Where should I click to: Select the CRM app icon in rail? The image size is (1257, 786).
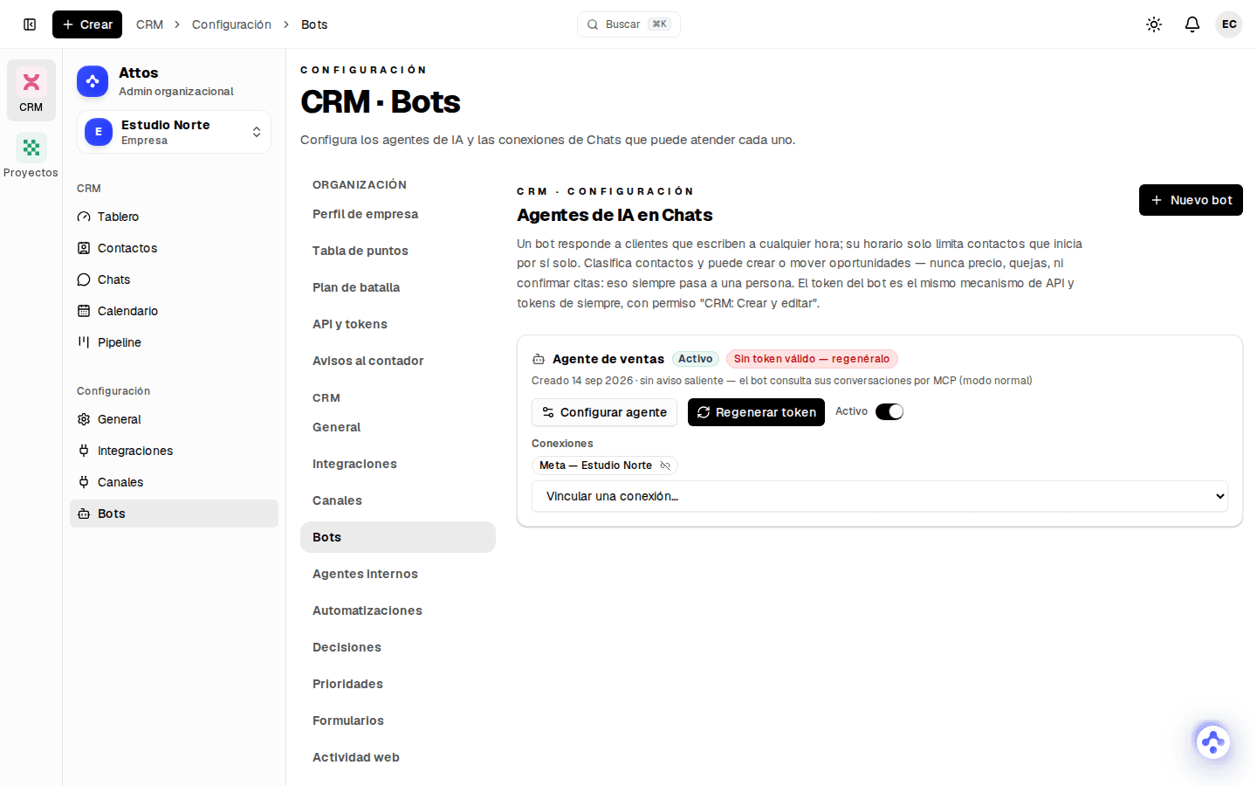click(x=31, y=90)
